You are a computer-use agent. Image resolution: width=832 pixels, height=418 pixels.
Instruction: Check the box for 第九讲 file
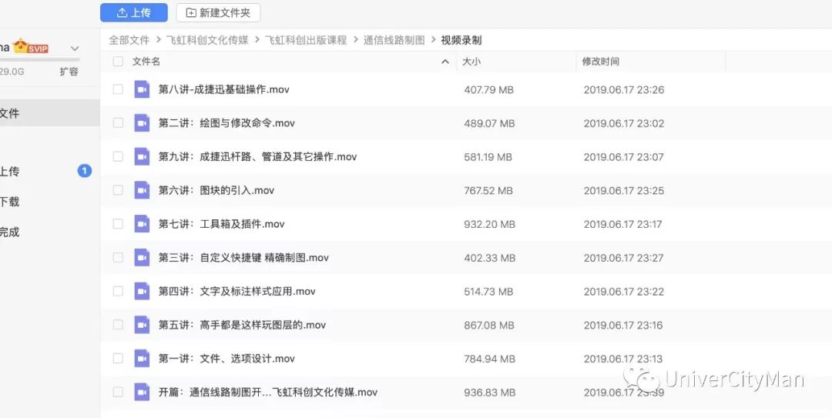point(118,156)
